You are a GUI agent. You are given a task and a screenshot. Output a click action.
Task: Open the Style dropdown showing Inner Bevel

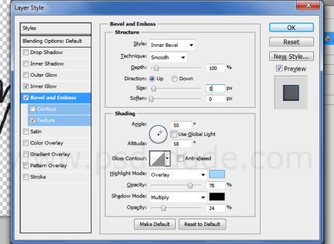[172, 45]
